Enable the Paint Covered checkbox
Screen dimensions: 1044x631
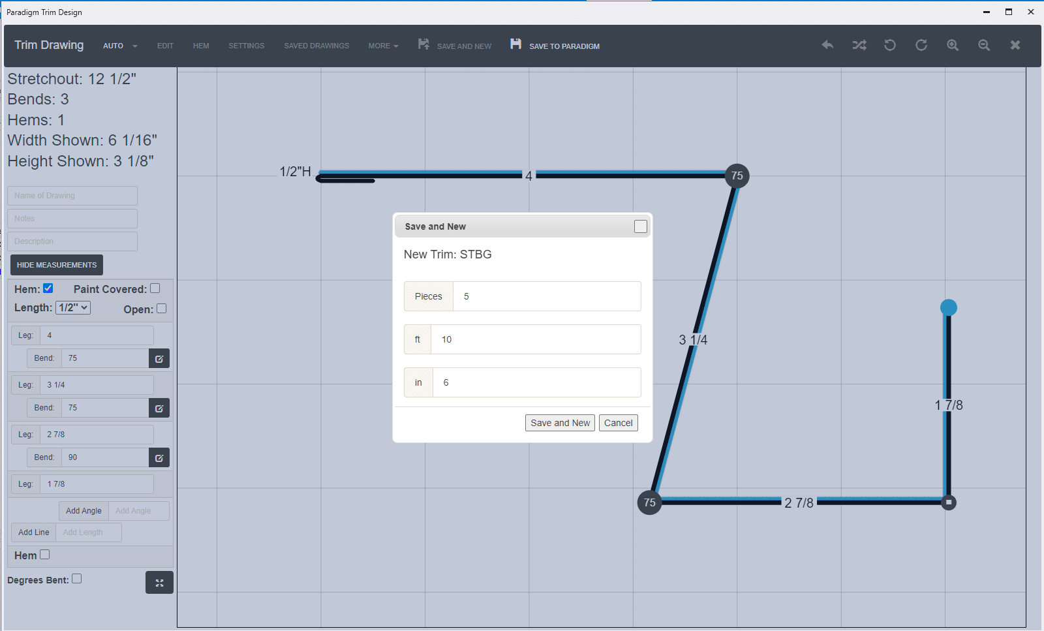[155, 288]
